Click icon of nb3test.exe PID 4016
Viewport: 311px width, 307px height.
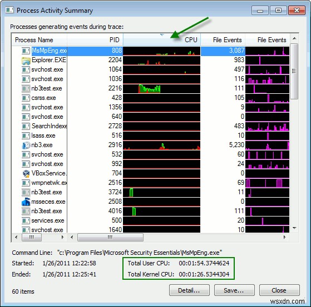[26, 211]
